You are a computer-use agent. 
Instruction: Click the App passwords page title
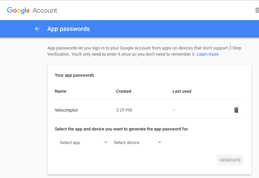(x=69, y=29)
